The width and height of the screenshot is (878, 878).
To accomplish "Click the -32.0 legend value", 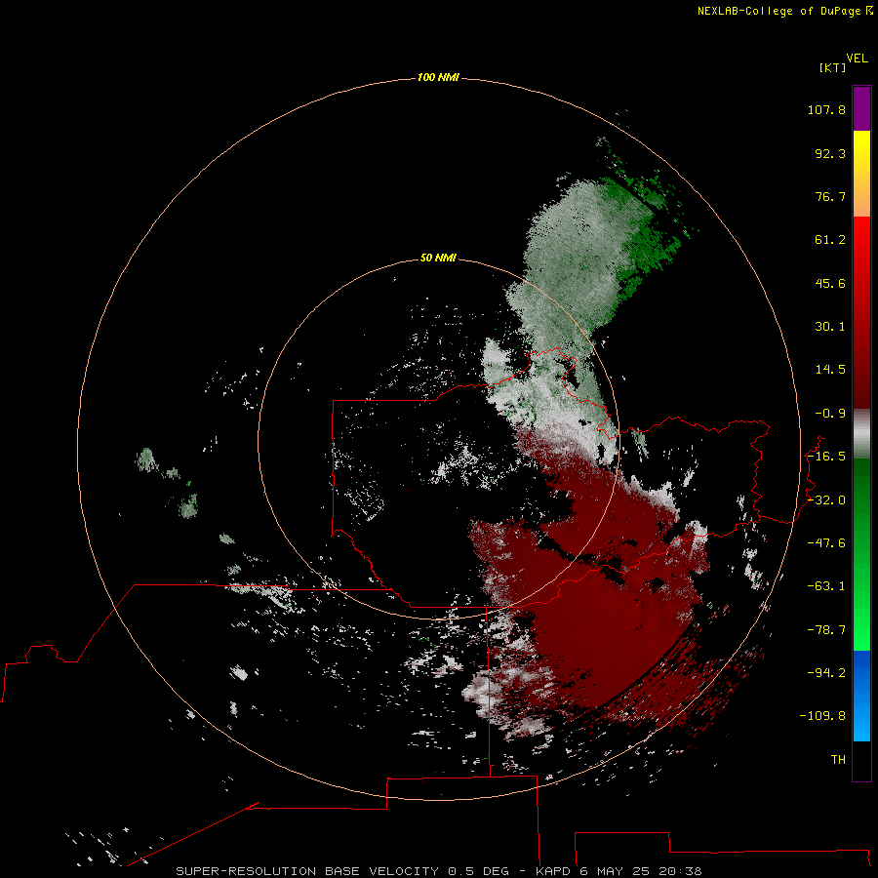I will click(x=826, y=500).
